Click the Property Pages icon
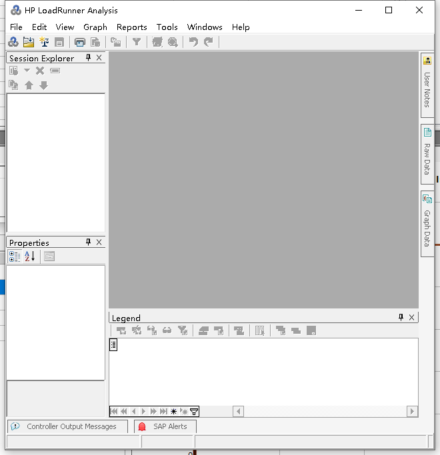Image resolution: width=440 pixels, height=455 pixels. tap(49, 256)
